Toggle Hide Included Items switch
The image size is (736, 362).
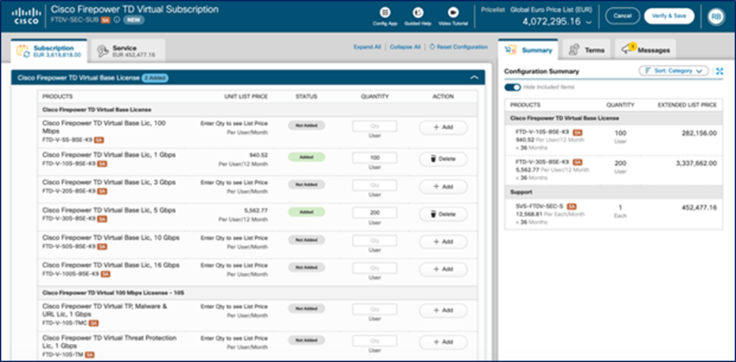[x=513, y=88]
